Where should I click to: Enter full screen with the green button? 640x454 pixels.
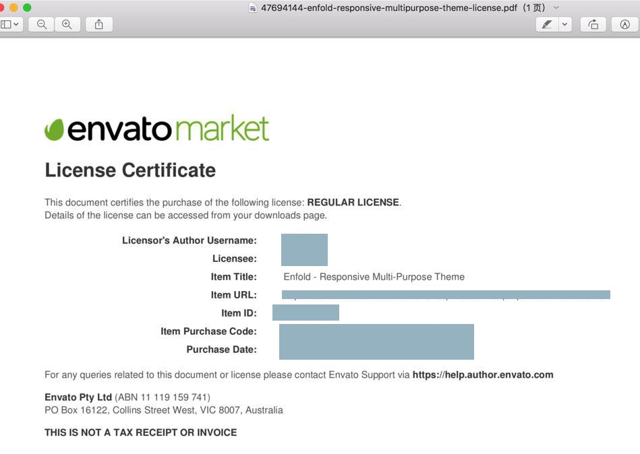pyautogui.click(x=27, y=7)
